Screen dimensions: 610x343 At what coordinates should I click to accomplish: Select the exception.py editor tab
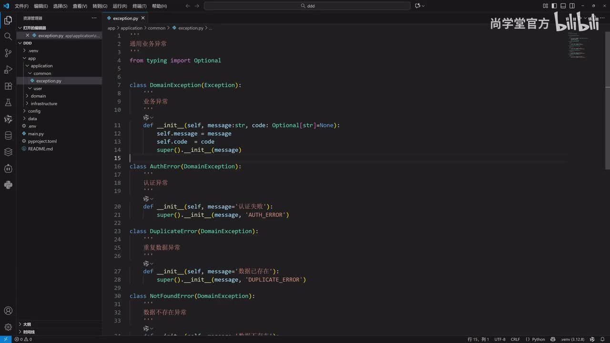point(125,18)
